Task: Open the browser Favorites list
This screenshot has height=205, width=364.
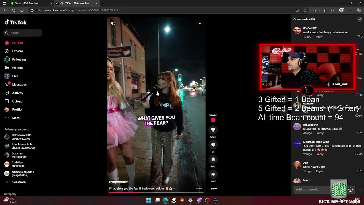Action: tap(332, 10)
